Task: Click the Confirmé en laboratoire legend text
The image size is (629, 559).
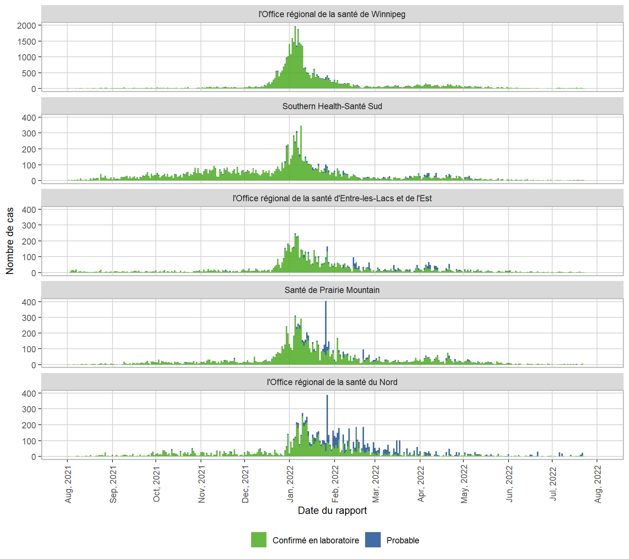Action: [316, 540]
